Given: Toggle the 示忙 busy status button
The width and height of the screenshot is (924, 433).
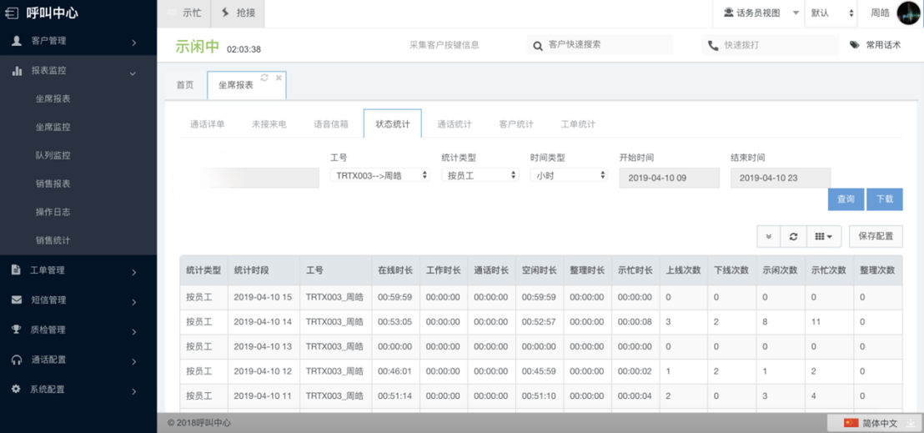Looking at the screenshot, I should click(x=183, y=13).
